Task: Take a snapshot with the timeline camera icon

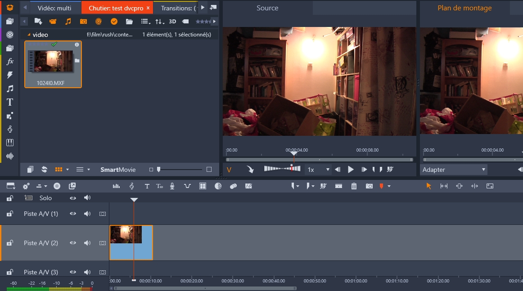Action: click(369, 186)
